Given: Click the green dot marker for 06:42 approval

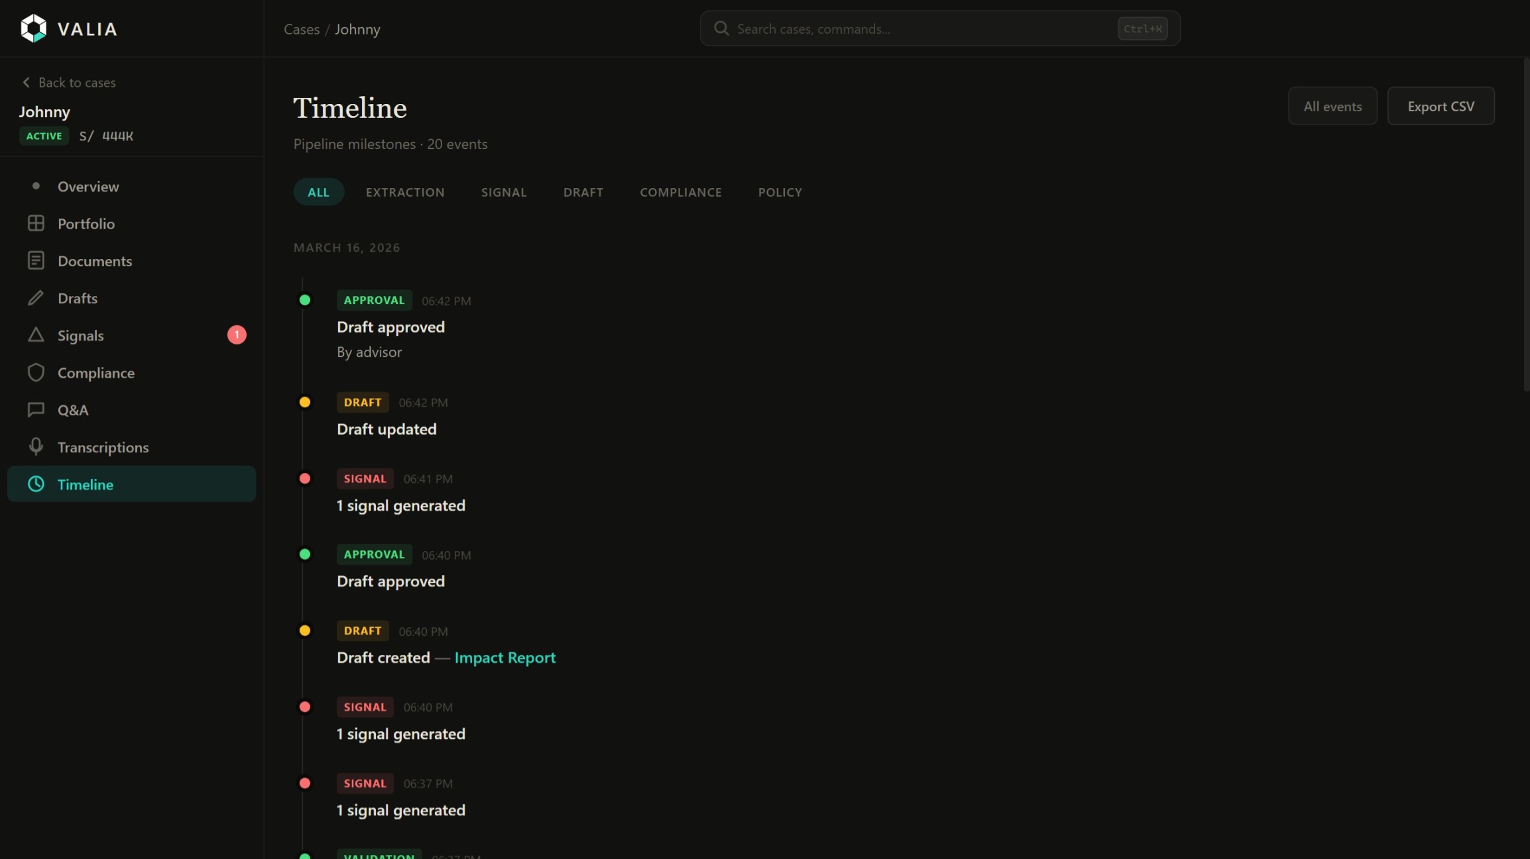Looking at the screenshot, I should coord(305,300).
